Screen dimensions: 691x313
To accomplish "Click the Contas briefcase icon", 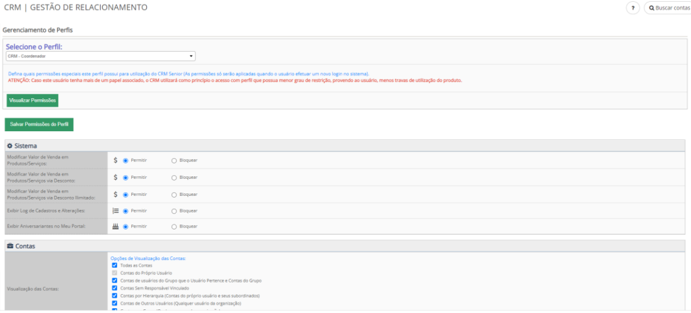I will pos(10,246).
